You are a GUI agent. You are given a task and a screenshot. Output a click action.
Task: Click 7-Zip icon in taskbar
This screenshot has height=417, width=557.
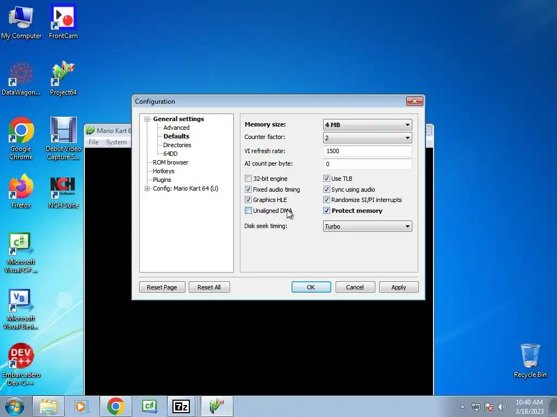point(181,406)
